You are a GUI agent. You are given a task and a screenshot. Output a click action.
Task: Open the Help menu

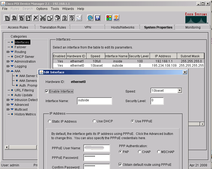(x=81, y=9)
